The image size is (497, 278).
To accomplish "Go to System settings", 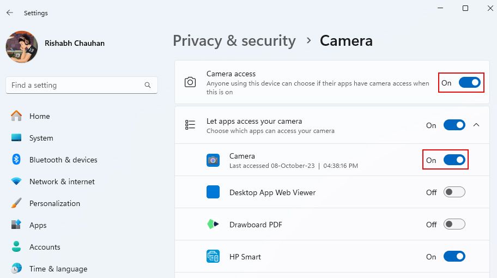I will [41, 138].
